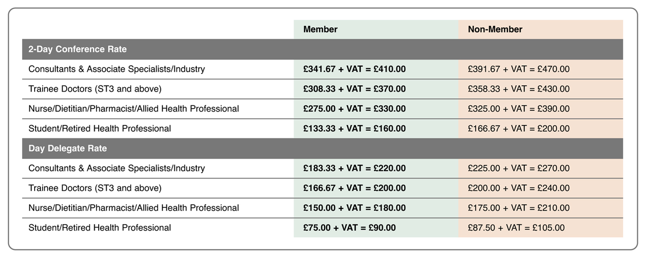Click the member day rate £150.00 + VAT = £180.00
This screenshot has width=645, height=259.
click(354, 208)
